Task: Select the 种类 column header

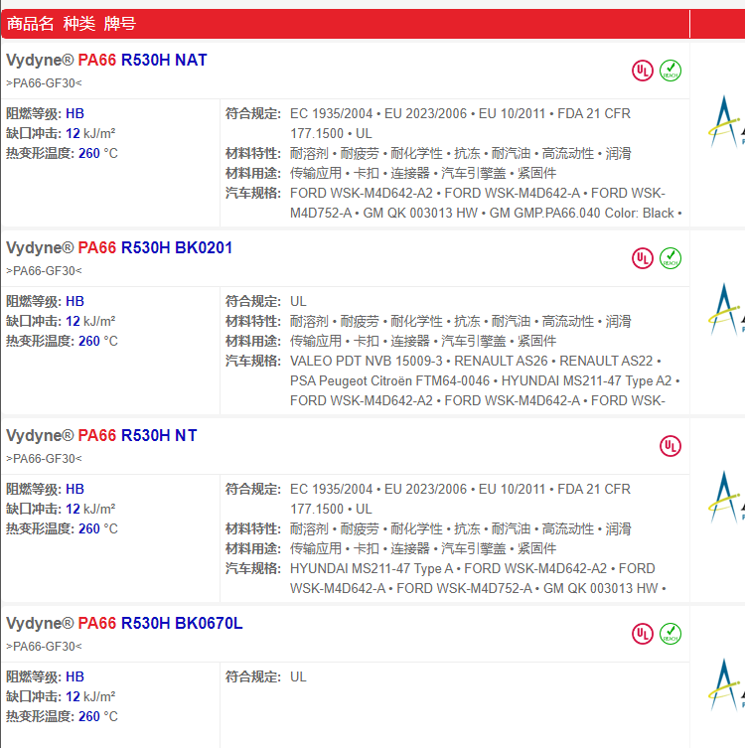Action: click(x=78, y=24)
